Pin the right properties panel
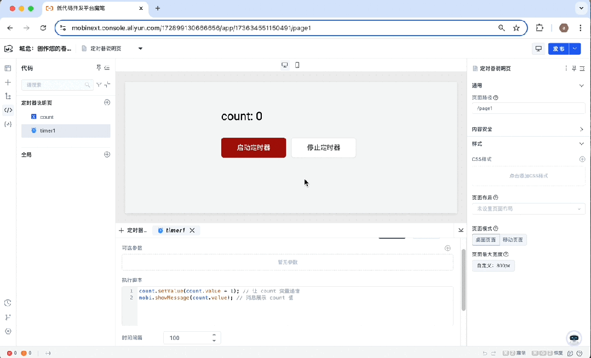This screenshot has width=591, height=358. (574, 68)
